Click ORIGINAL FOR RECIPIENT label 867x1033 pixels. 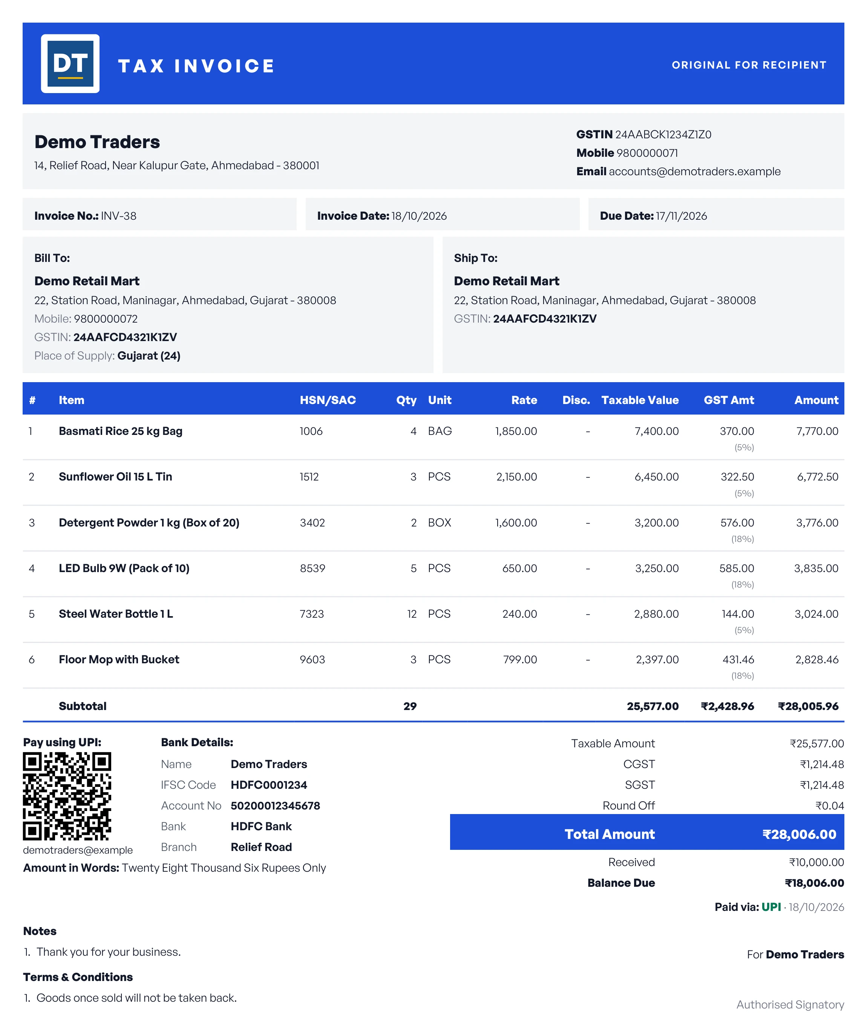coord(749,65)
